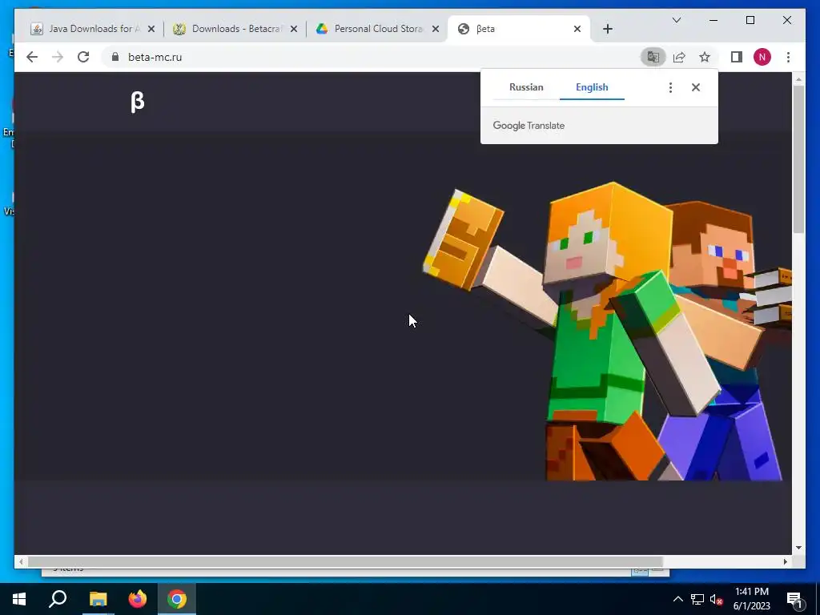Close the Personal Cloud Storage tab
Screen dimensions: 820x615
pyautogui.click(x=436, y=29)
